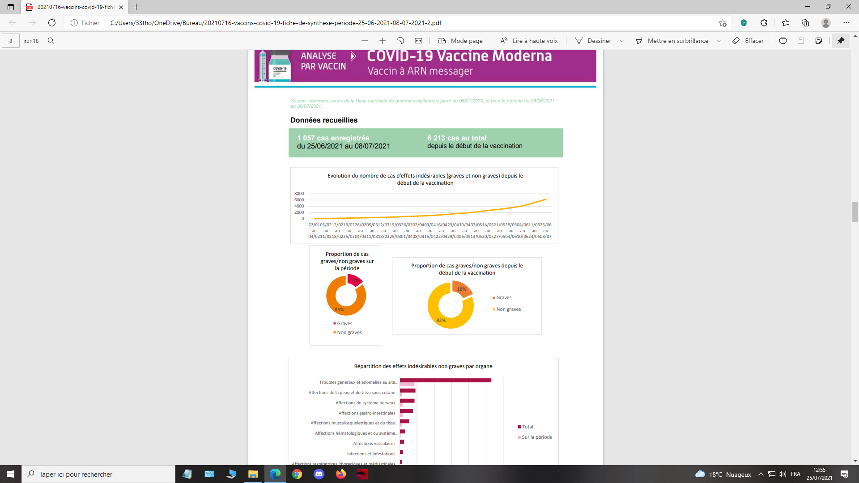This screenshot has height=483, width=859.
Task: Click 'Affections vasculaires' row label
Action: click(374, 444)
